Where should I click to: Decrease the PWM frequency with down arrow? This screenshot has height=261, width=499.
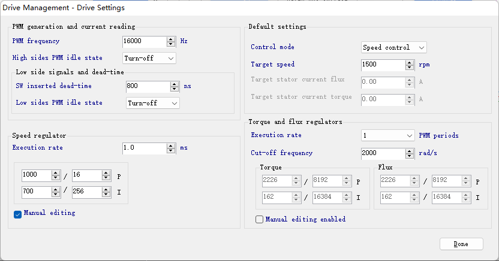tap(171, 44)
